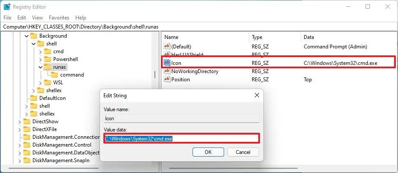The height and width of the screenshot is (173, 398).
Task: Select the NoWorkingDirectory value name
Action: [x=195, y=71]
